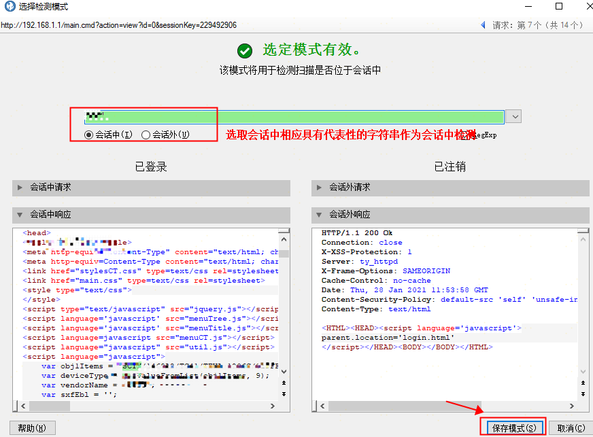The image size is (593, 437).
Task: Collapse the 会话中响应 section
Action: click(151, 215)
